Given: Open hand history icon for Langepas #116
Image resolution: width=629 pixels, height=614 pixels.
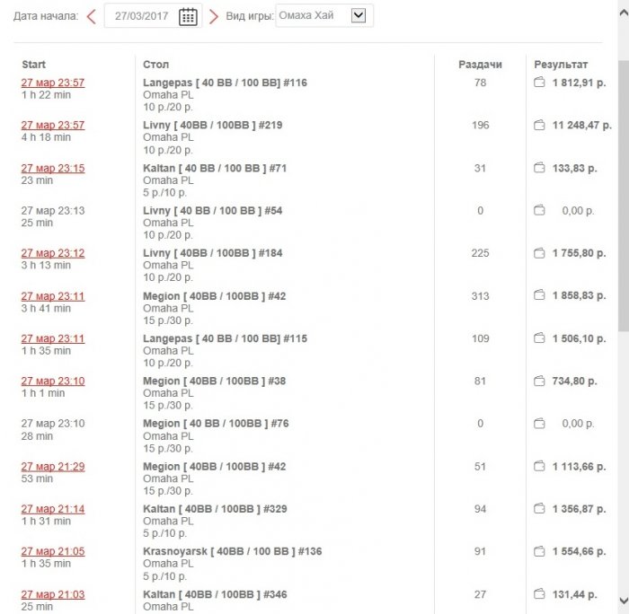Looking at the screenshot, I should point(539,83).
